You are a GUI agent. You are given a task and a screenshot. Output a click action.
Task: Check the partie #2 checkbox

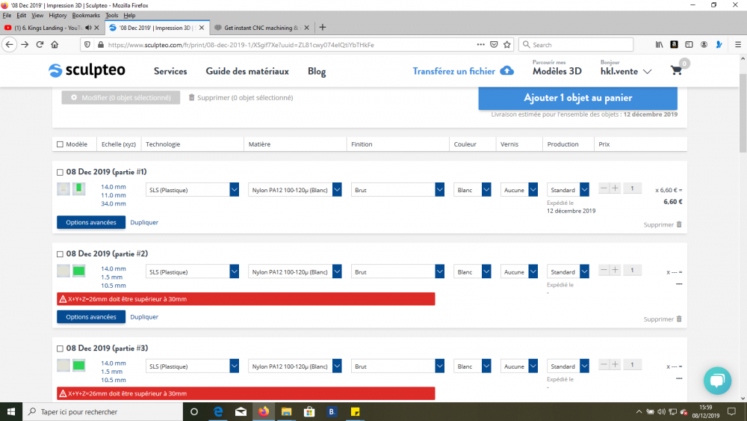click(x=60, y=254)
